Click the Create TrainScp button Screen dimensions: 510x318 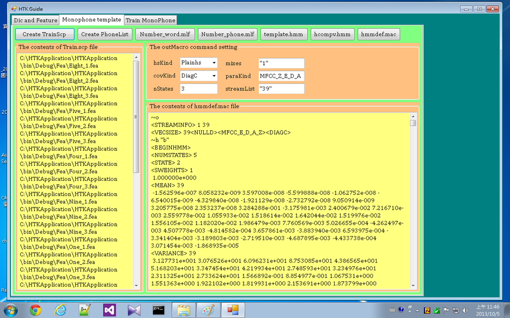click(x=44, y=34)
